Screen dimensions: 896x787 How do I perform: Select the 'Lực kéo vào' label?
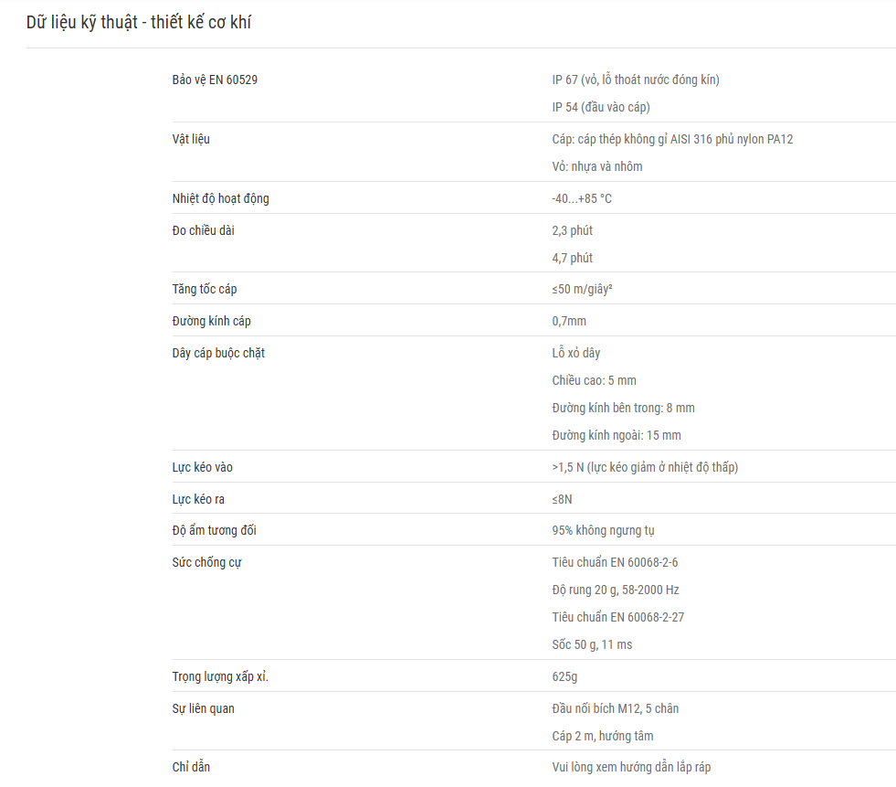point(202,468)
